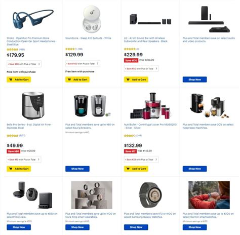
Task: Open Shokz OpenRun Pro headphones product link
Action: [31, 41]
